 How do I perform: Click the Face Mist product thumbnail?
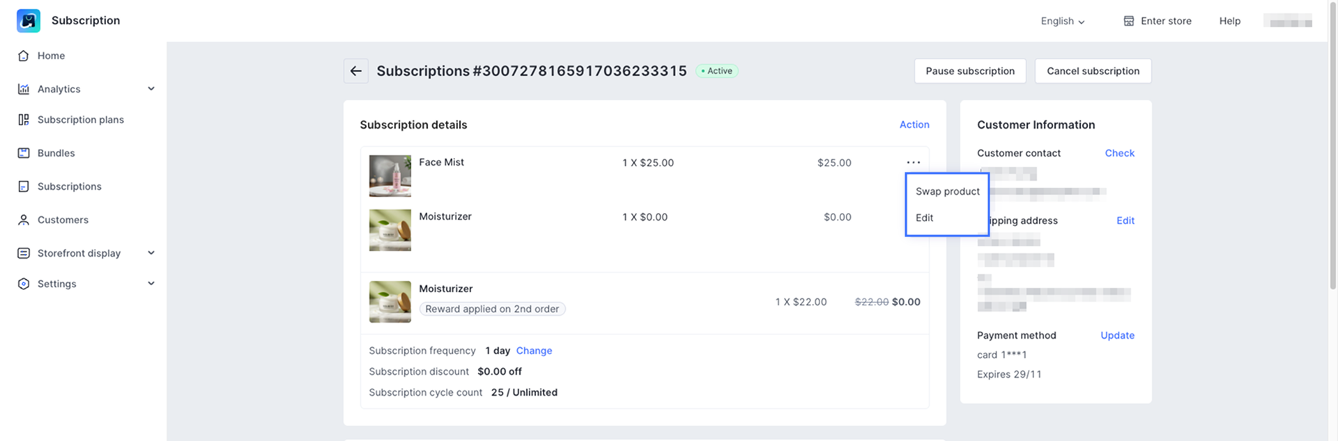pos(390,175)
